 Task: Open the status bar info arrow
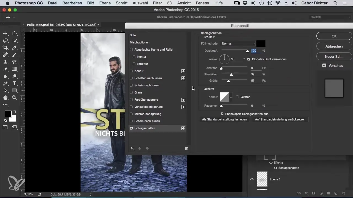[91, 194]
